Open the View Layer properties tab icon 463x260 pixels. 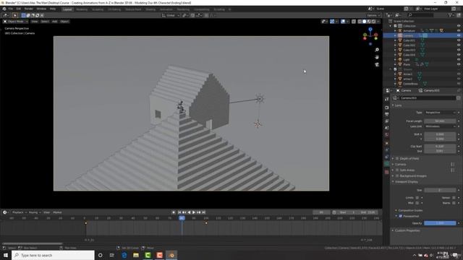387,121
